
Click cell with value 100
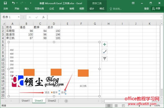(x=26, y=34)
